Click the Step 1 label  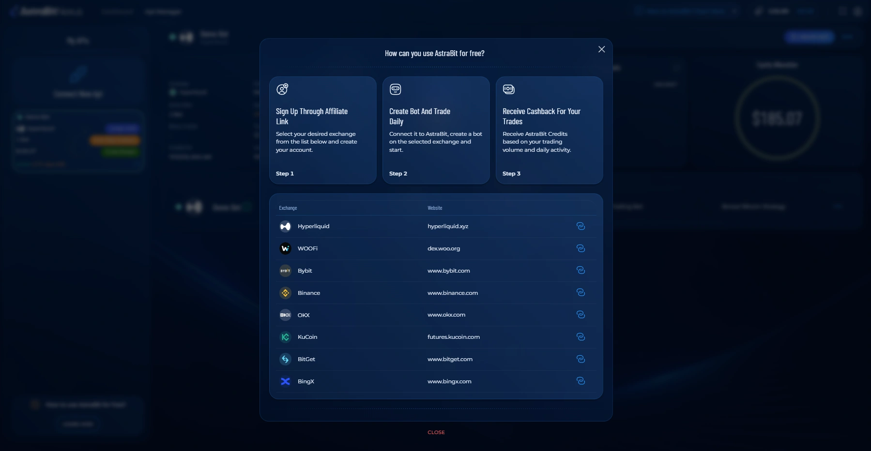[285, 174]
